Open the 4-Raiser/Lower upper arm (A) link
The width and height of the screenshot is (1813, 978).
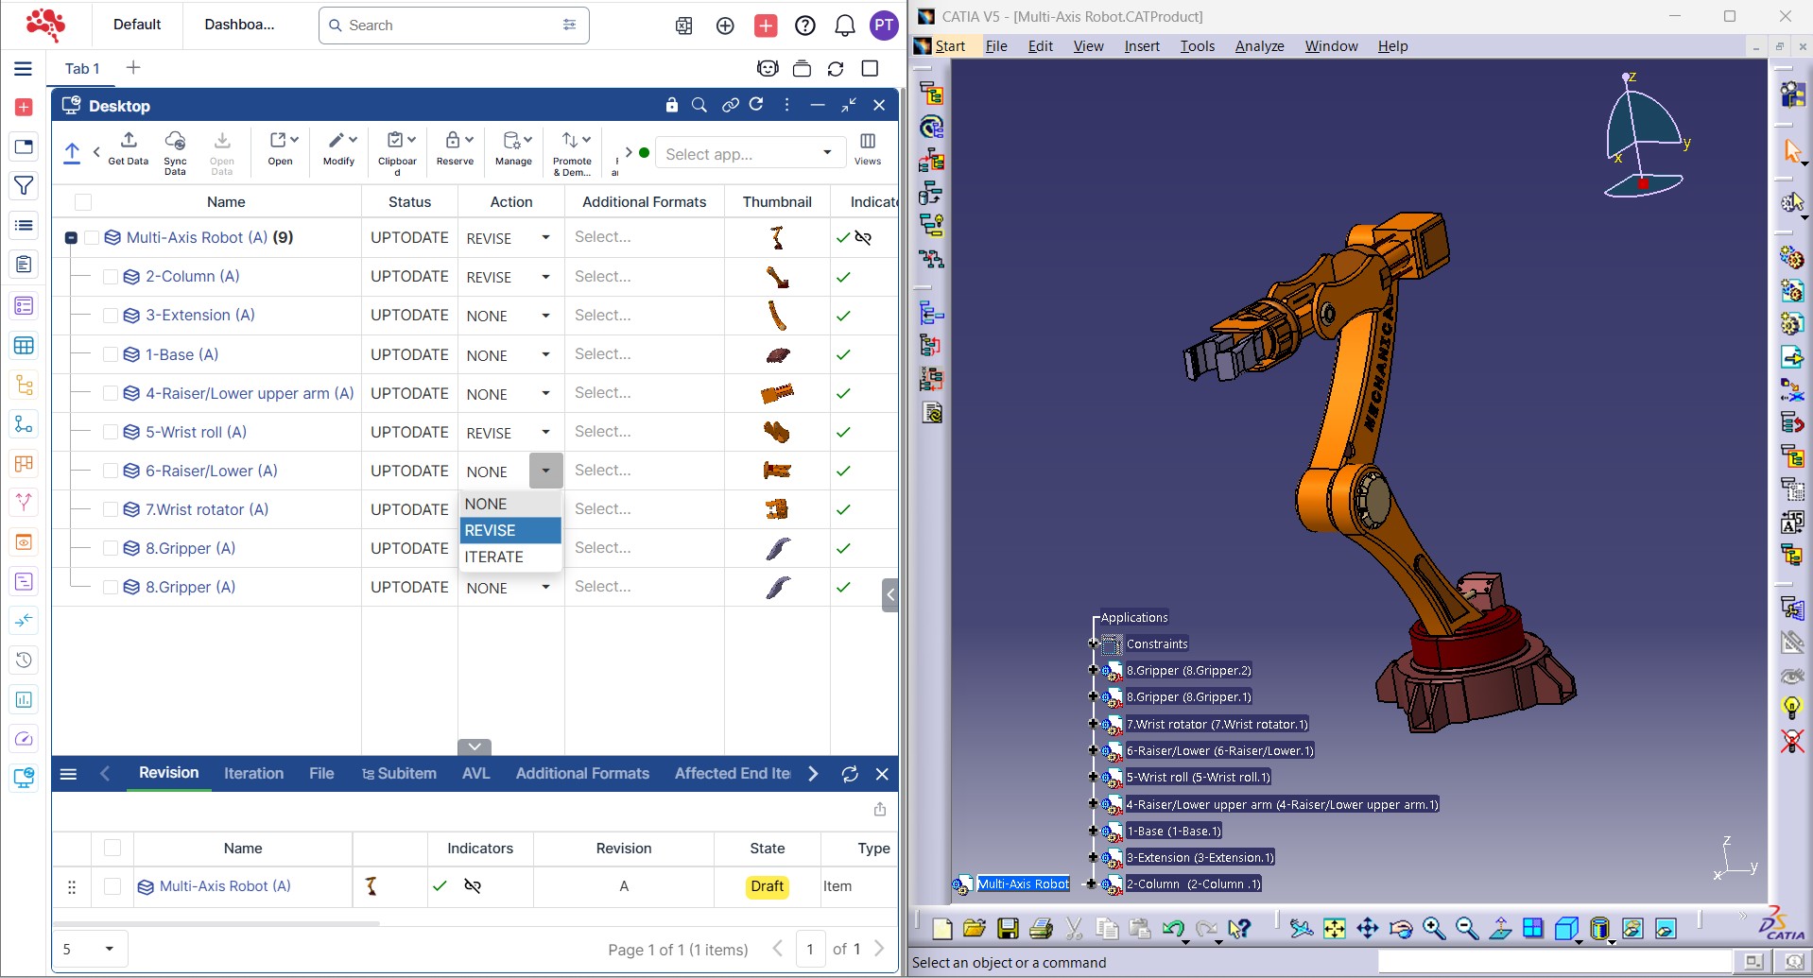250,393
